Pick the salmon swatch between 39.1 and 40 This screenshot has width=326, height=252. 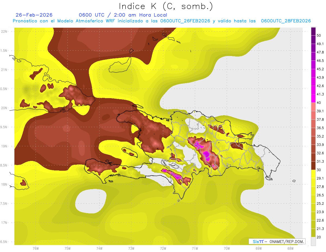click(314, 107)
